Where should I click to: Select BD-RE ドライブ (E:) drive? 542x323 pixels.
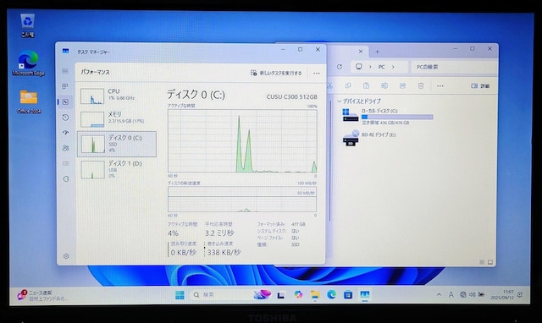pos(369,138)
